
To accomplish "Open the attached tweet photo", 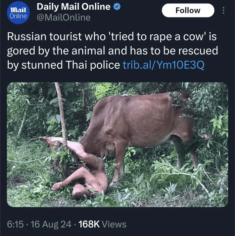I will click(x=117, y=144).
